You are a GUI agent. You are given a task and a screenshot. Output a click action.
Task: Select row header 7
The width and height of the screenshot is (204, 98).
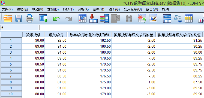click(x=11, y=76)
